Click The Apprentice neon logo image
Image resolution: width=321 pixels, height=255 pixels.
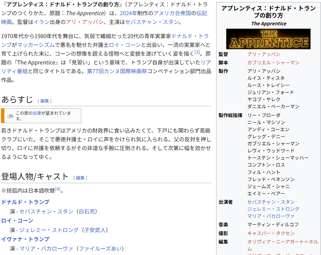pos(268,39)
